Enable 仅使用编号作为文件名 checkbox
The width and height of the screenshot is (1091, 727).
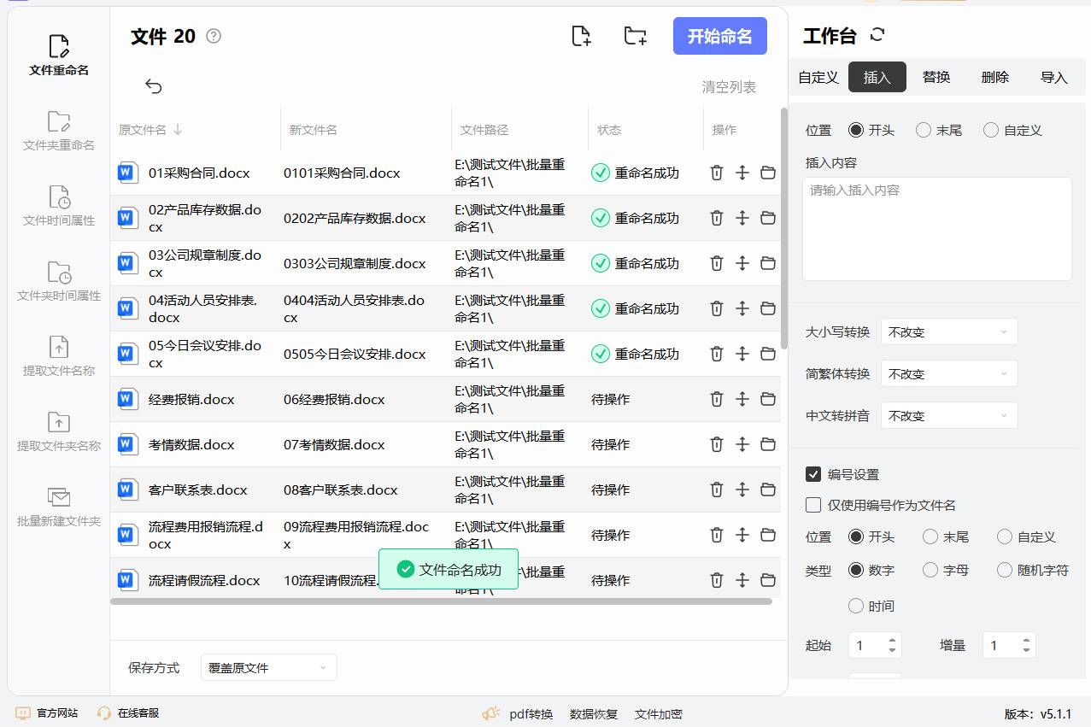click(x=813, y=505)
